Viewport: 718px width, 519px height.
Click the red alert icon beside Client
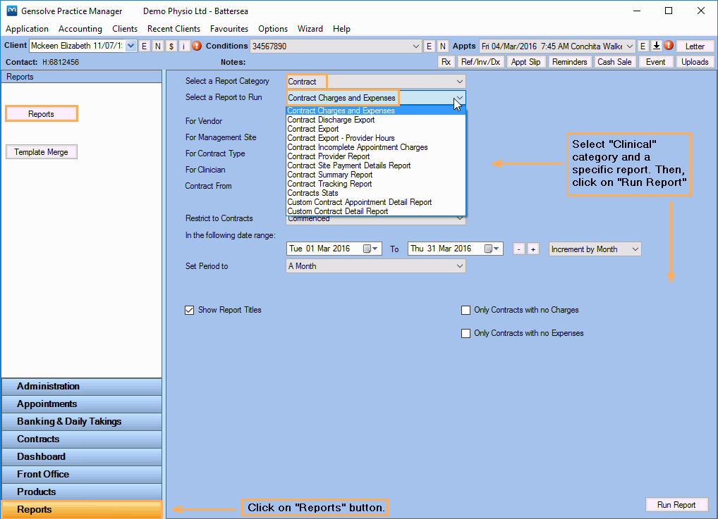pyautogui.click(x=197, y=46)
